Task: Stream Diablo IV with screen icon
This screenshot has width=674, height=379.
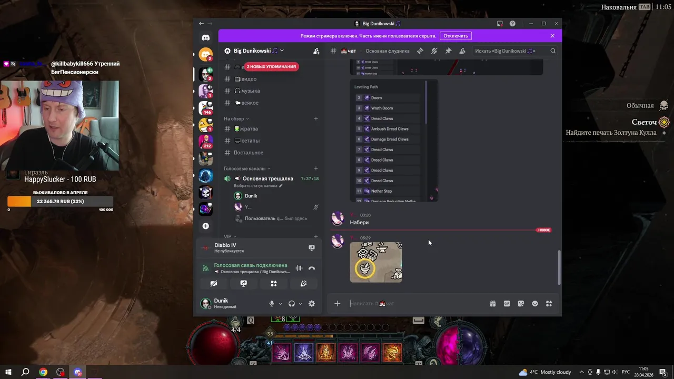Action: pos(312,248)
